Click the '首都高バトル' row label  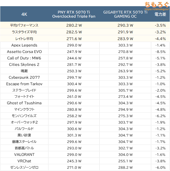click(x=24, y=148)
